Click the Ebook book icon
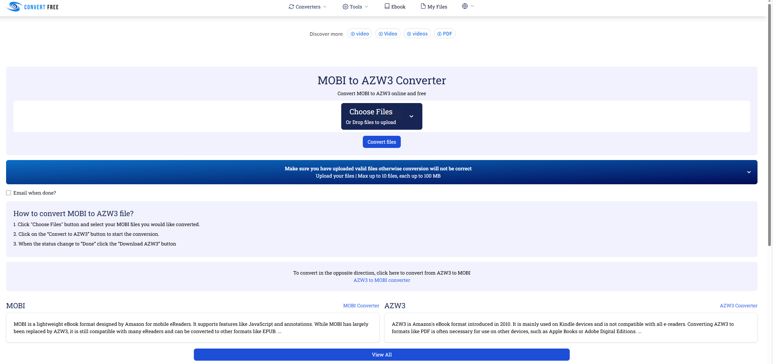The height and width of the screenshot is (364, 773). pos(387,6)
